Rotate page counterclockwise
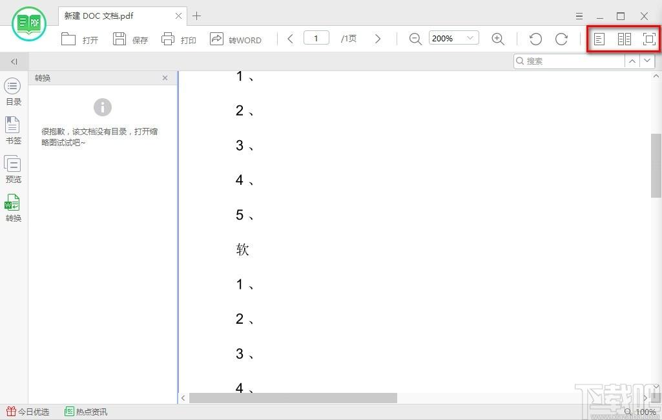 [x=536, y=39]
